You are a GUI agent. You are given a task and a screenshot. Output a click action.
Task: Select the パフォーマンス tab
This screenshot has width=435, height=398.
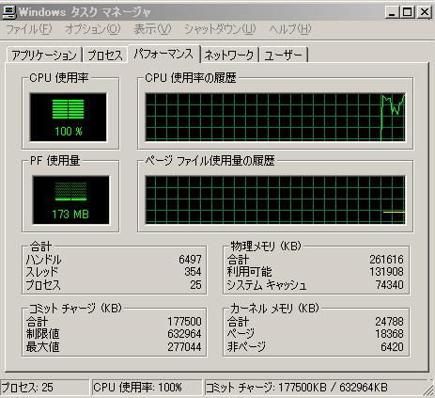(163, 54)
